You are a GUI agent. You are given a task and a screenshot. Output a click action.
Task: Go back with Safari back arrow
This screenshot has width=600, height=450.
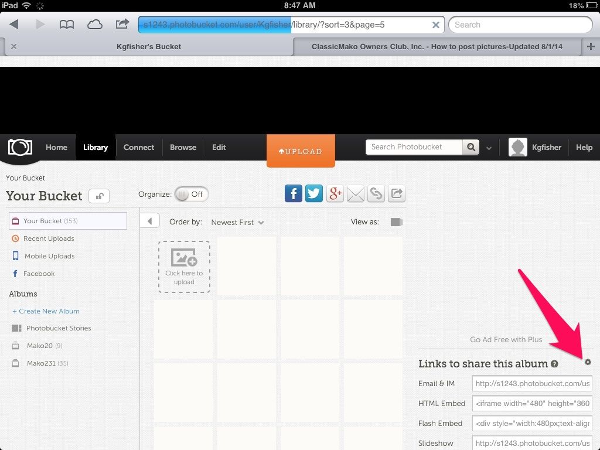pyautogui.click(x=14, y=25)
